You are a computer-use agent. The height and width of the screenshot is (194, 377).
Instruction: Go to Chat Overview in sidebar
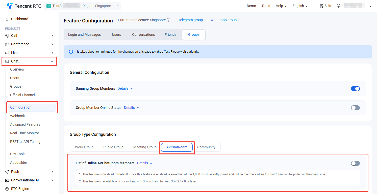(17, 70)
